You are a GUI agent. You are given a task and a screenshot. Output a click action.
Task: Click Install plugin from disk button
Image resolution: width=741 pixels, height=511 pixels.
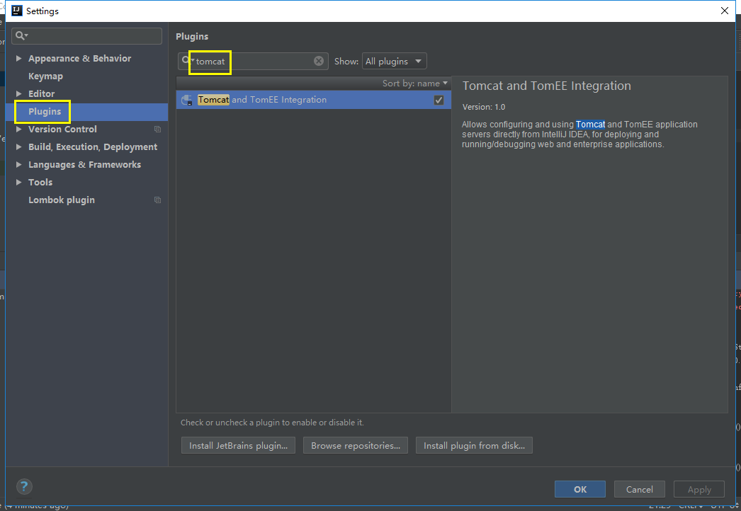[474, 445]
